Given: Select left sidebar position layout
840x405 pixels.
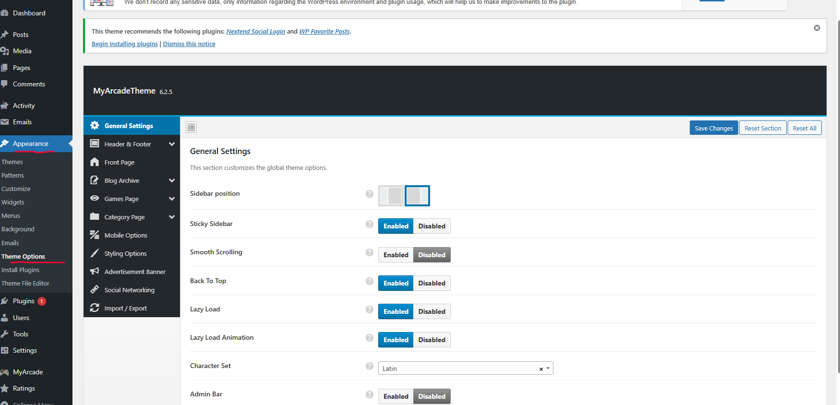Looking at the screenshot, I should point(391,196).
